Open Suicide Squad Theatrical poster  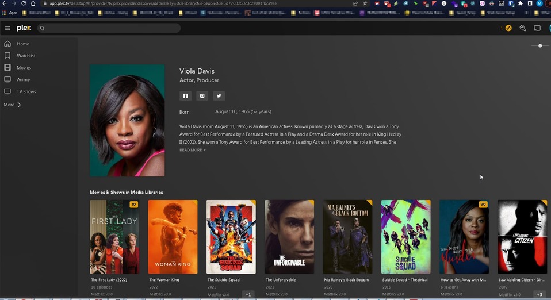point(406,237)
